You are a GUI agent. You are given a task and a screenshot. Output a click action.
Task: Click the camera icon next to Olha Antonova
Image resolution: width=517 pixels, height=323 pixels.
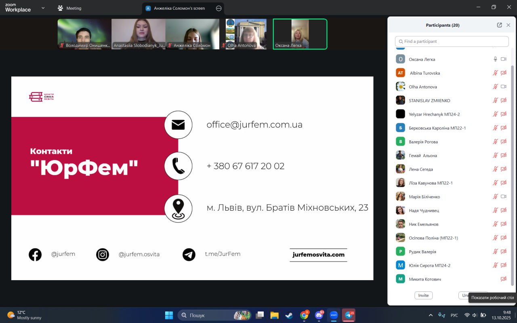tap(503, 87)
